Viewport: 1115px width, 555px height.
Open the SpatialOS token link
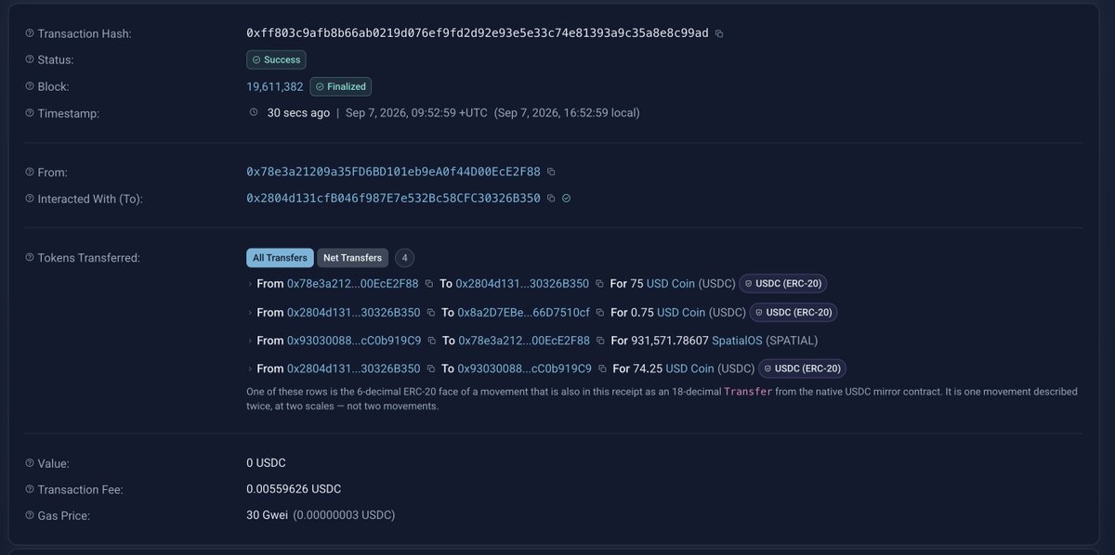pyautogui.click(x=737, y=341)
